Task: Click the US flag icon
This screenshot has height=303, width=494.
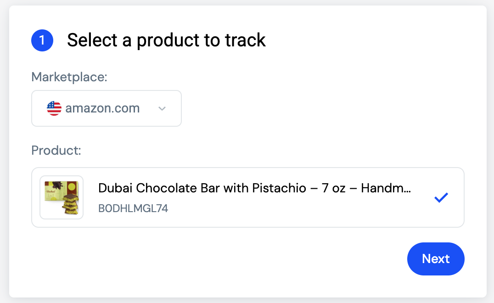Action: point(54,108)
